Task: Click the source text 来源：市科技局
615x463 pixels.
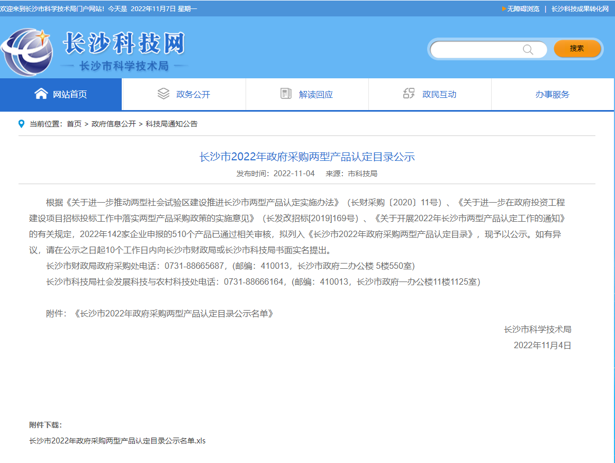Action: coord(351,174)
